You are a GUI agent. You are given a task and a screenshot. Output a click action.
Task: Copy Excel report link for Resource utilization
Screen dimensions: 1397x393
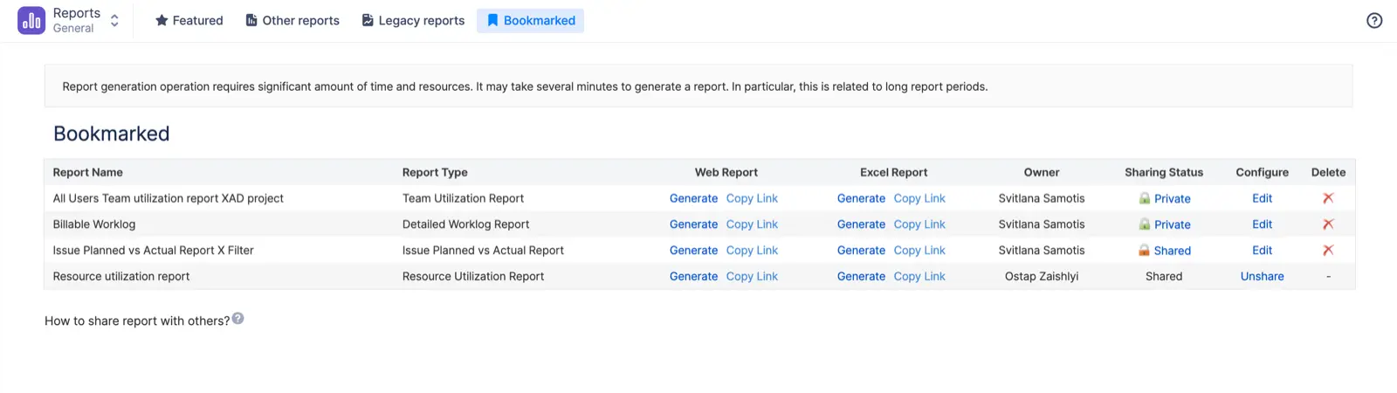[919, 277]
